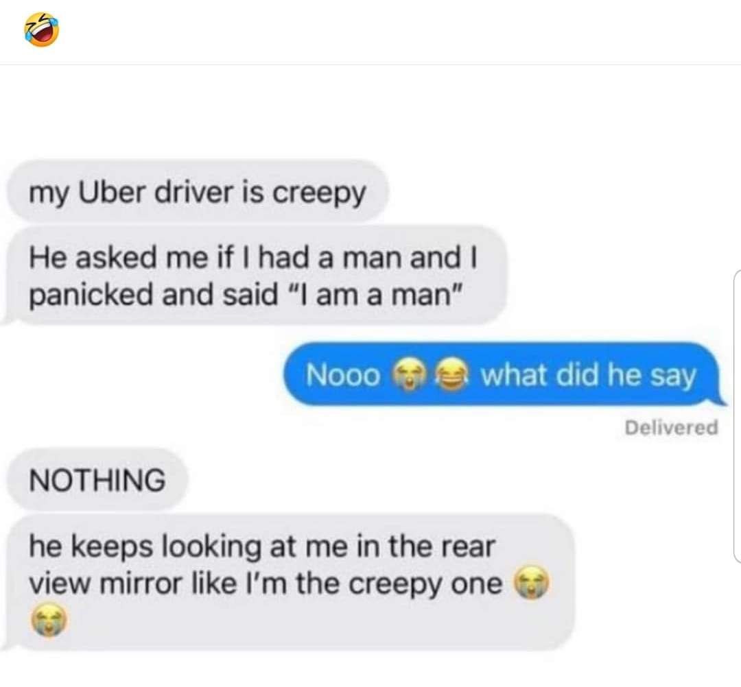Click the partial panel edge at right side
Image resolution: width=741 pixels, height=687 pixels.
pos(737,416)
